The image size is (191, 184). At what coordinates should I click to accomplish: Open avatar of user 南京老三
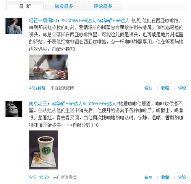pyautogui.click(x=14, y=109)
